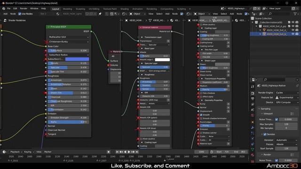This screenshot has height=169, width=301.
Task: Open the timeline Playback popover
Action: (16, 152)
